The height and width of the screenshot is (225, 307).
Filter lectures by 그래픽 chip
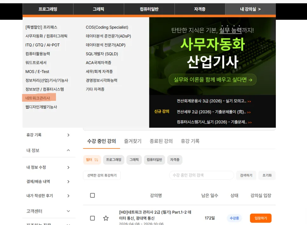coord(134,160)
